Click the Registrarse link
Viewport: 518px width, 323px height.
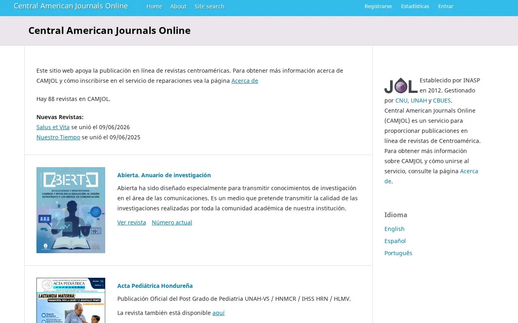378,6
